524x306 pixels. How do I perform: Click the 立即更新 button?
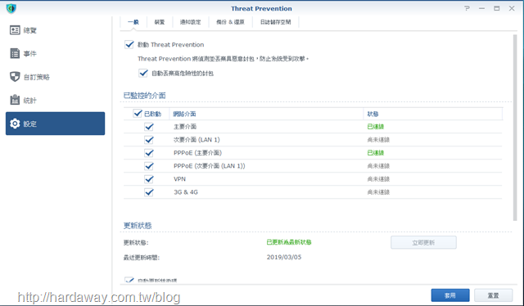[423, 242]
